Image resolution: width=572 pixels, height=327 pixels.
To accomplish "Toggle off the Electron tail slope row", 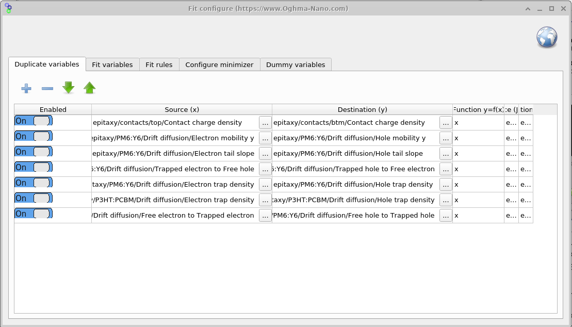I will [x=33, y=152].
